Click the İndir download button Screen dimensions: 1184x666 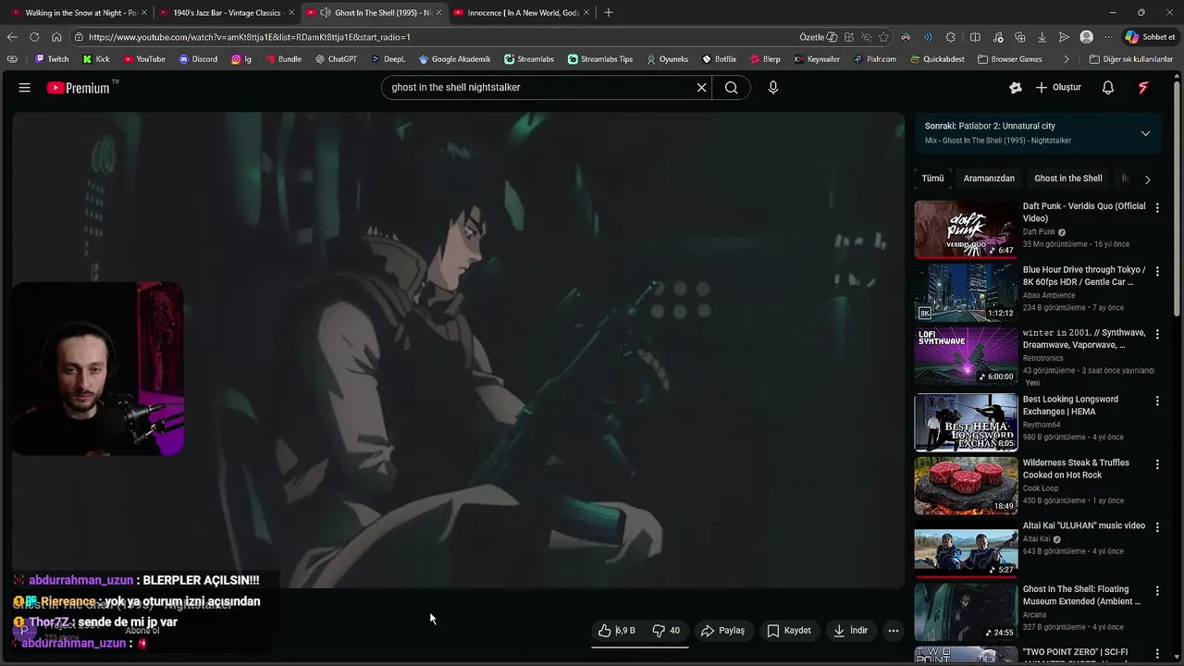coord(850,631)
